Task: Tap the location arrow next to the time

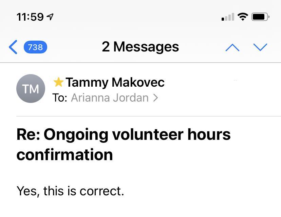Action: click(50, 17)
